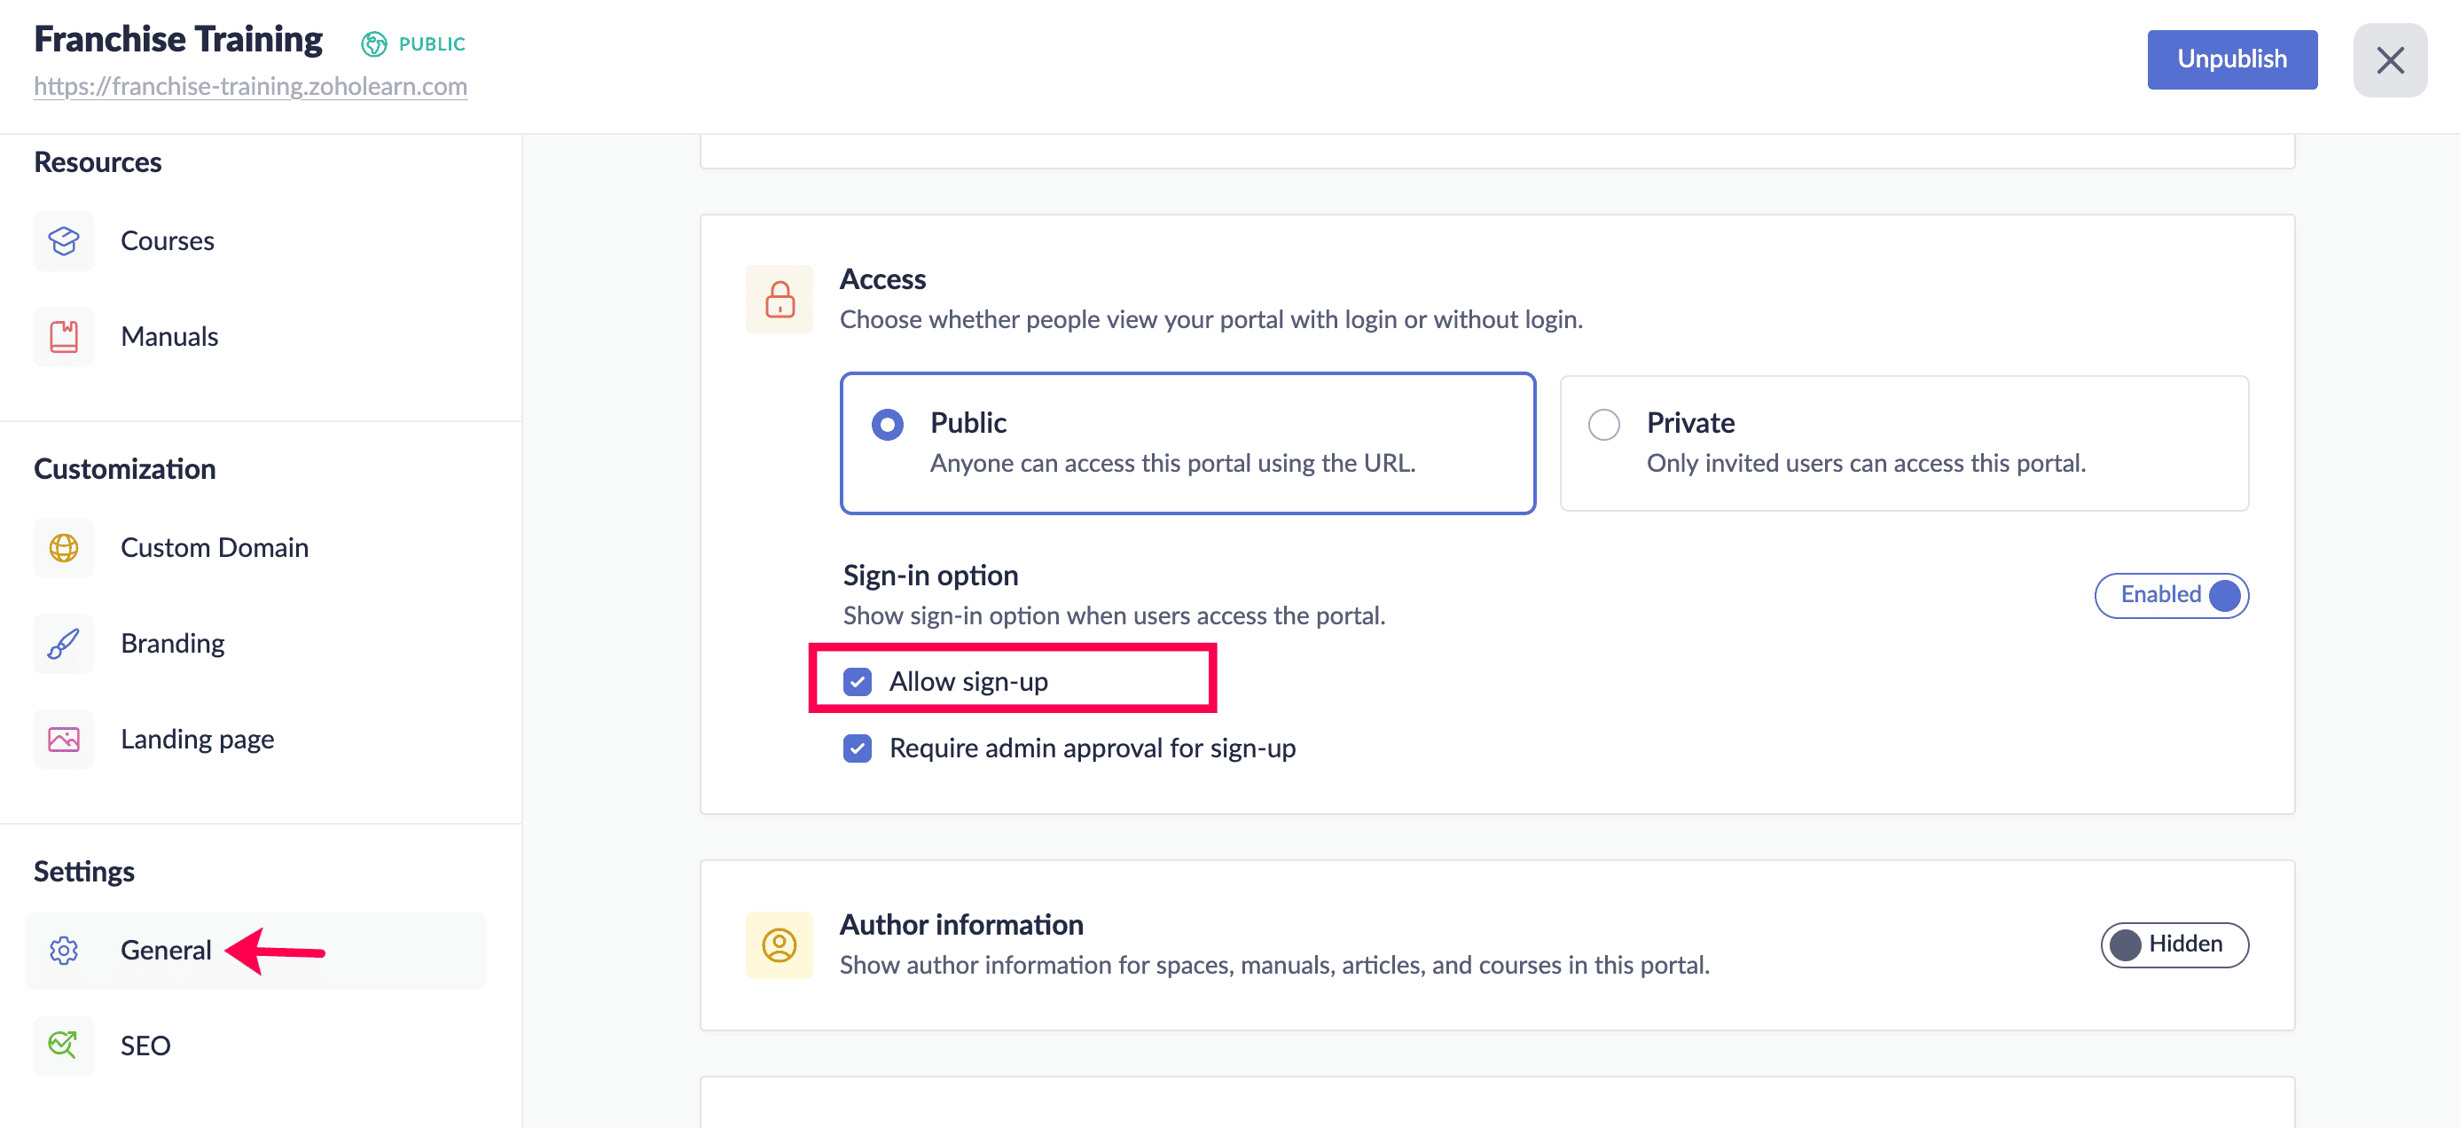The width and height of the screenshot is (2460, 1128).
Task: Uncheck Require admin approval for sign-up
Action: tap(857, 748)
